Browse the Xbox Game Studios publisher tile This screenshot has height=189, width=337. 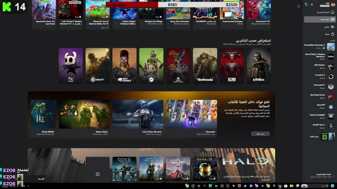(x=178, y=66)
